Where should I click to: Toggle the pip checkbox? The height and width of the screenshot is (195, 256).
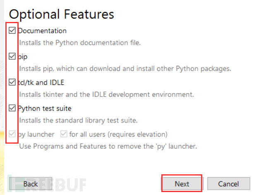[x=12, y=56]
